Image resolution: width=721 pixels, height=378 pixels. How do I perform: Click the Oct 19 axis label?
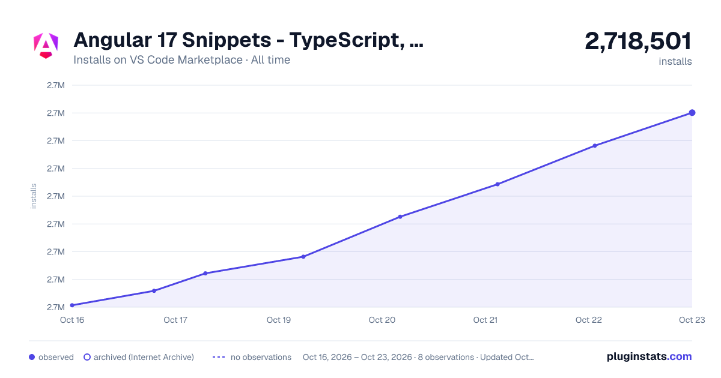[x=279, y=320]
